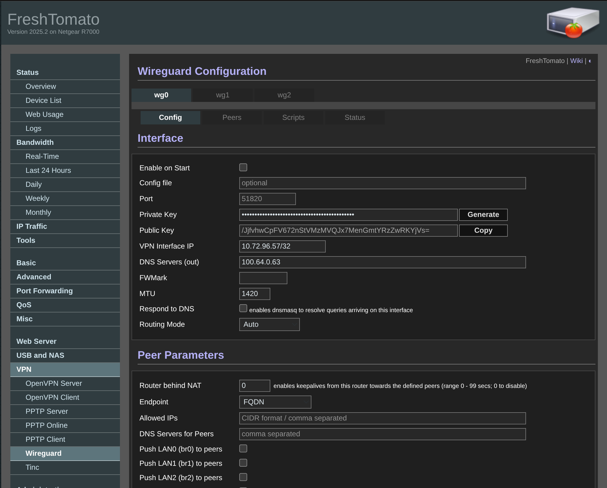Open Weekly bandwidth page
Screen dimensions: 607x488
pyautogui.click(x=65, y=199)
